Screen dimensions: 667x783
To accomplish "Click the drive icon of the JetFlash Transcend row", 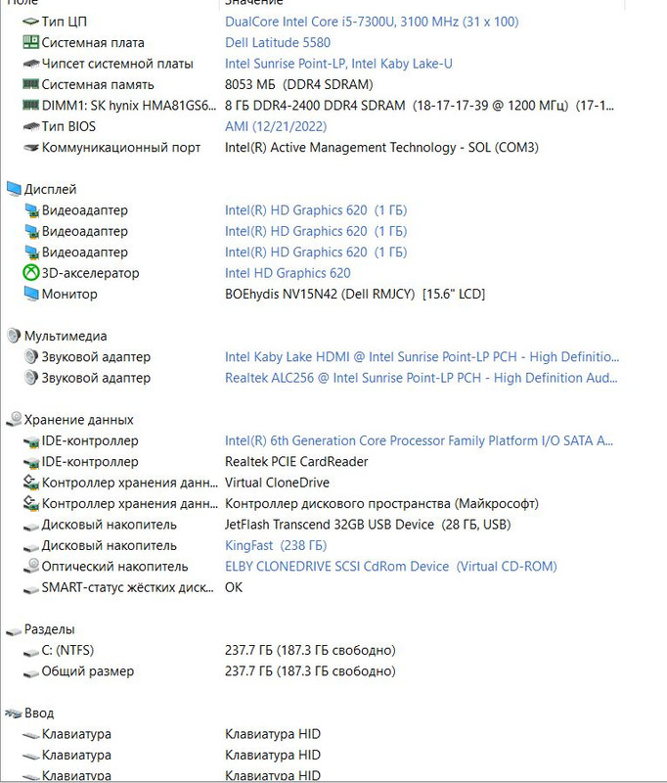I will 30,526.
